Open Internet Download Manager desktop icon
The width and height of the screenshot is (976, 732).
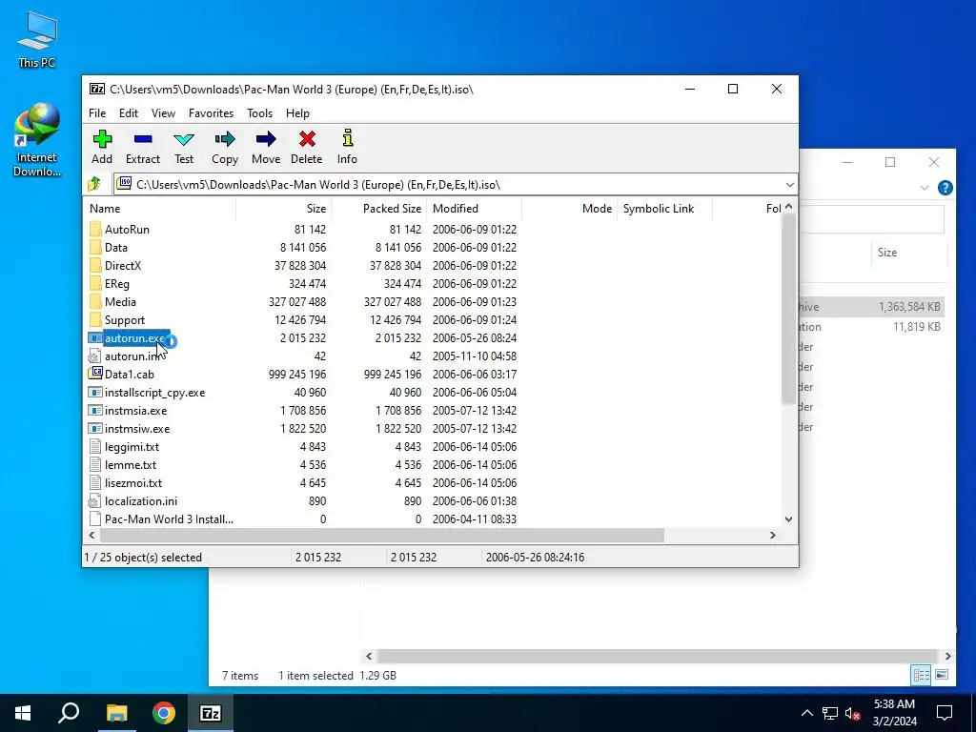(x=37, y=140)
